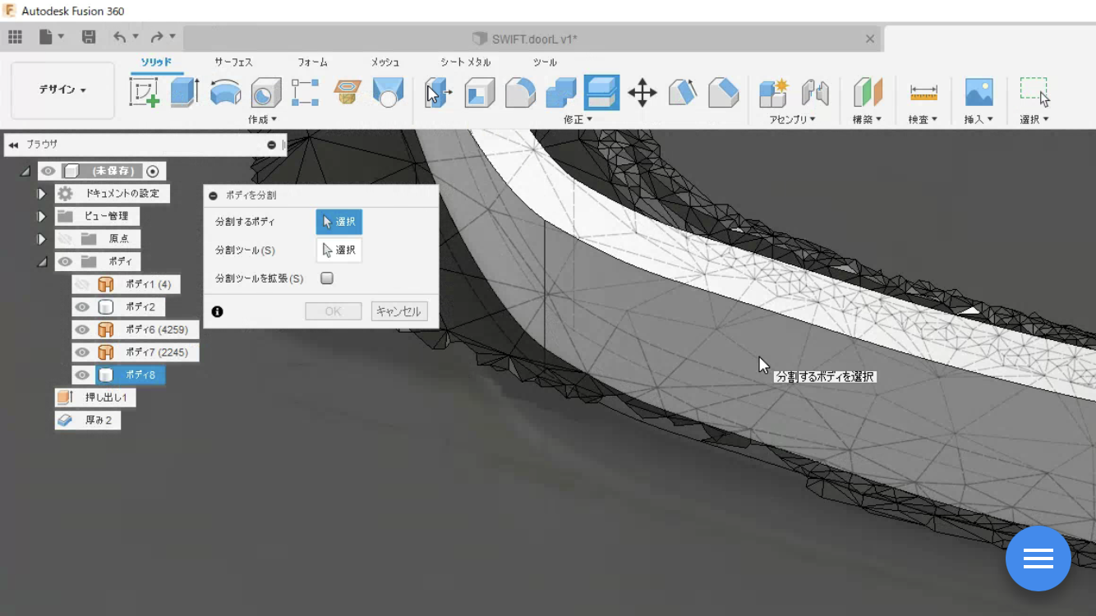Toggle visibility of the ボディ folder

(65, 261)
